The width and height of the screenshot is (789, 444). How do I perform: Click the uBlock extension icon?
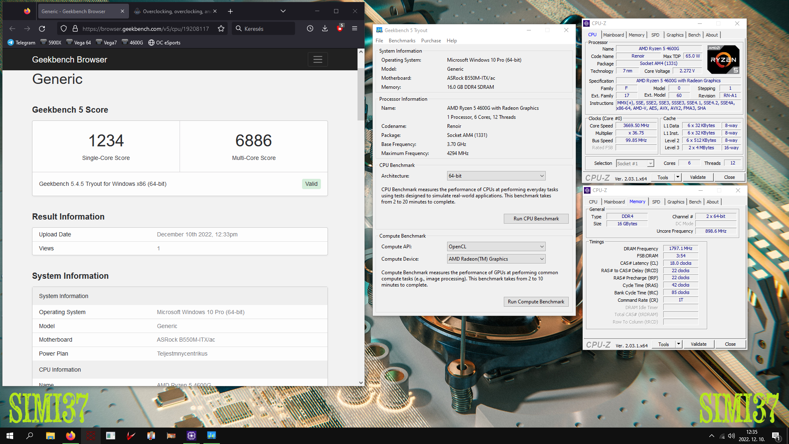(340, 29)
